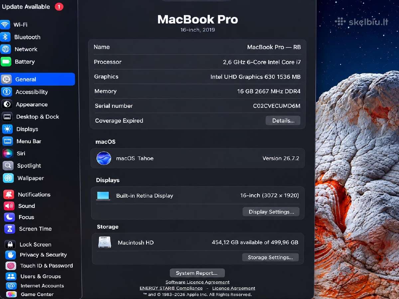399x299 pixels.
Task: Click the Accessibility icon
Action: tap(7, 92)
